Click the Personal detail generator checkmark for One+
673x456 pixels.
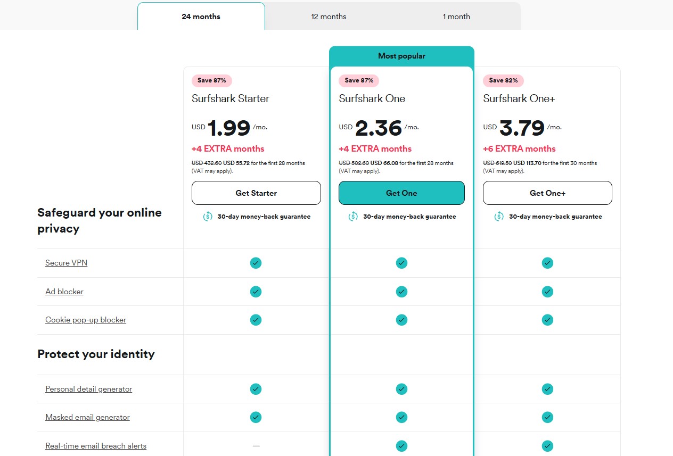pos(547,389)
